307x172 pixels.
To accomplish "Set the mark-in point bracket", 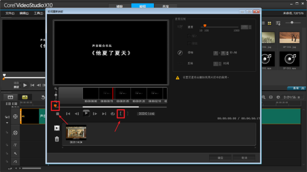I will click(121, 114).
